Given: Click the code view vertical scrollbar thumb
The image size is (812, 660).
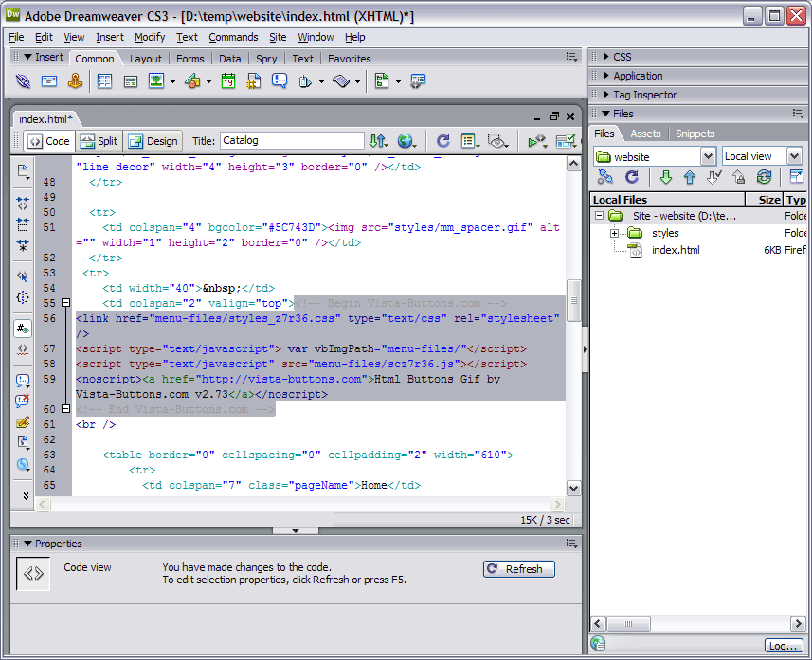Looking at the screenshot, I should [574, 301].
